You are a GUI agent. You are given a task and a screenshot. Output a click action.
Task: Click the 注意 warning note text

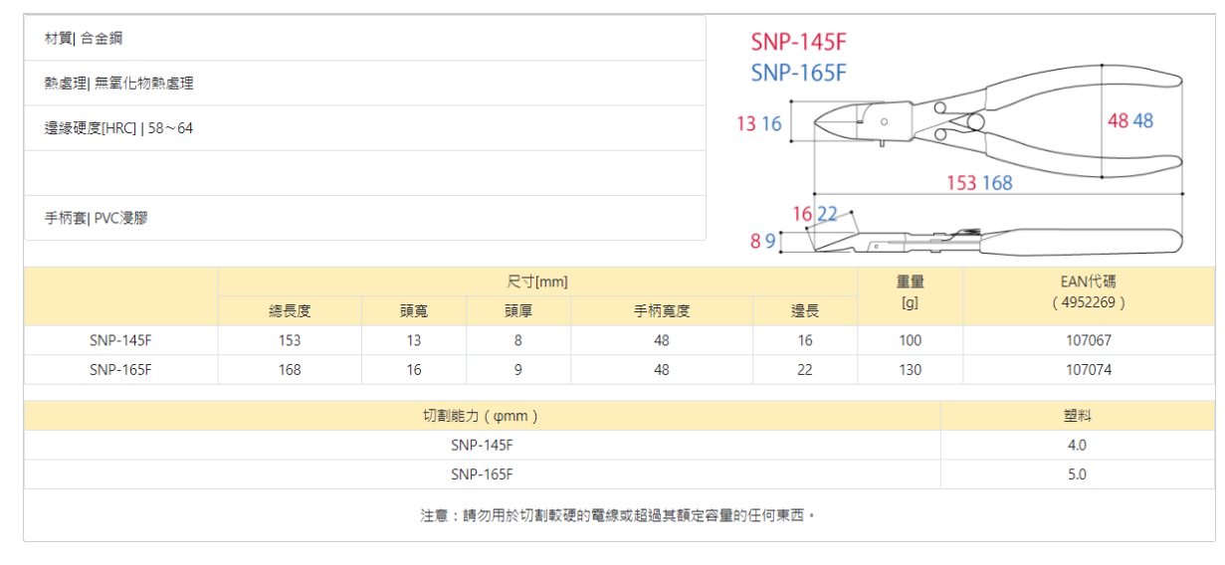point(617,515)
